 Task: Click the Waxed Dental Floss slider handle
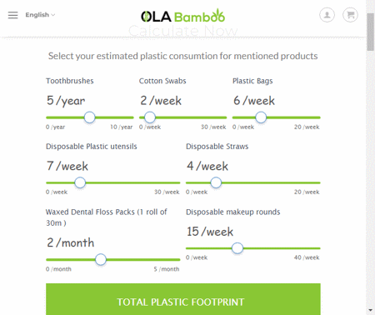pyautogui.click(x=101, y=260)
